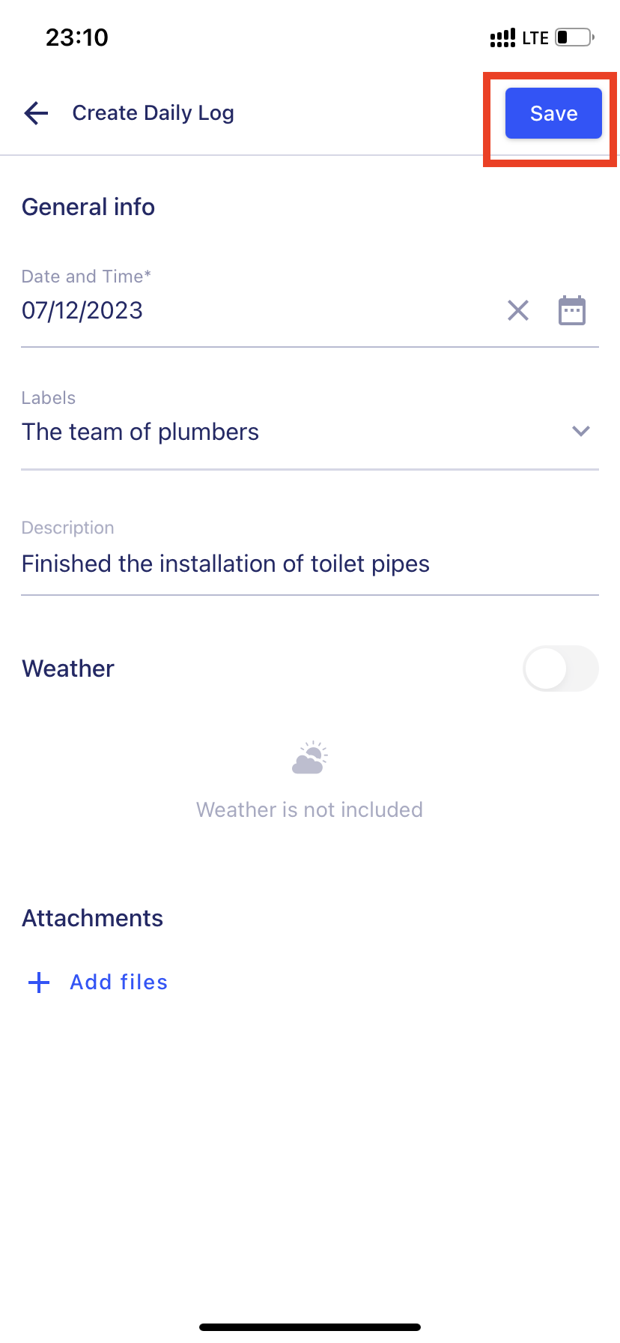The width and height of the screenshot is (620, 1343).
Task: Click Add files to attach documents
Action: (118, 982)
